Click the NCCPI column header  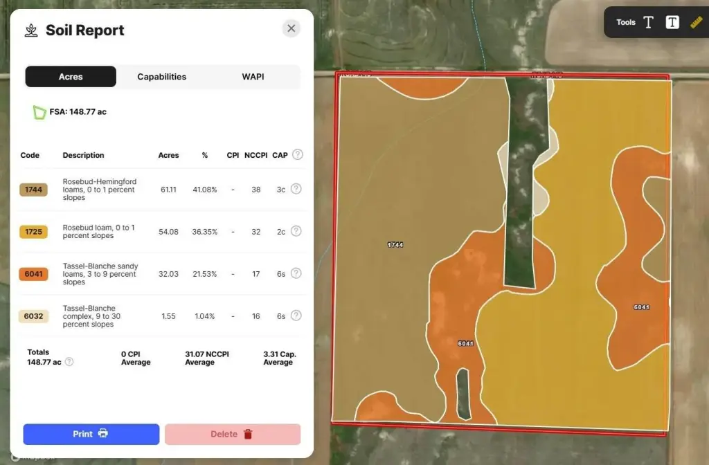pos(256,155)
